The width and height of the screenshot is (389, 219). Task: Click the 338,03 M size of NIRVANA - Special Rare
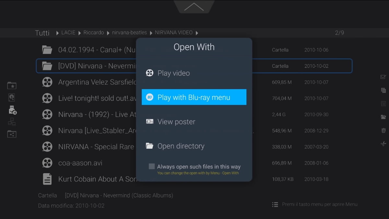point(282,147)
